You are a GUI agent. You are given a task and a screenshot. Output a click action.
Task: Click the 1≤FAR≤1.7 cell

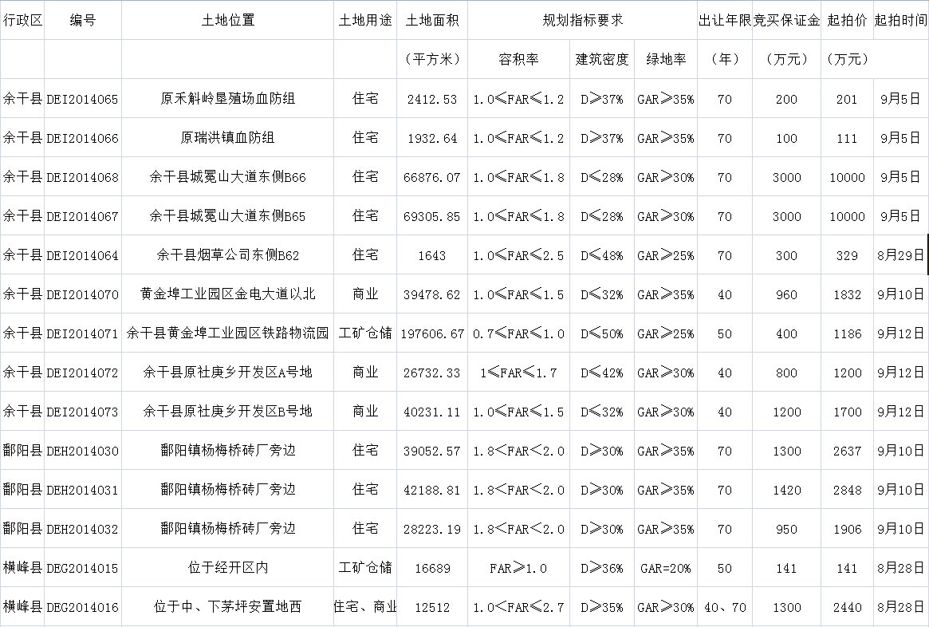coord(518,373)
